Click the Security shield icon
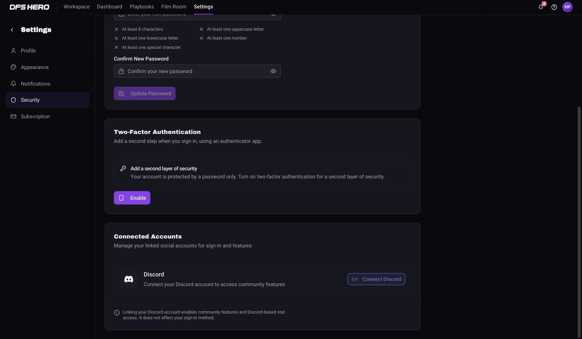Screen dimensions: 582x339 [13, 100]
